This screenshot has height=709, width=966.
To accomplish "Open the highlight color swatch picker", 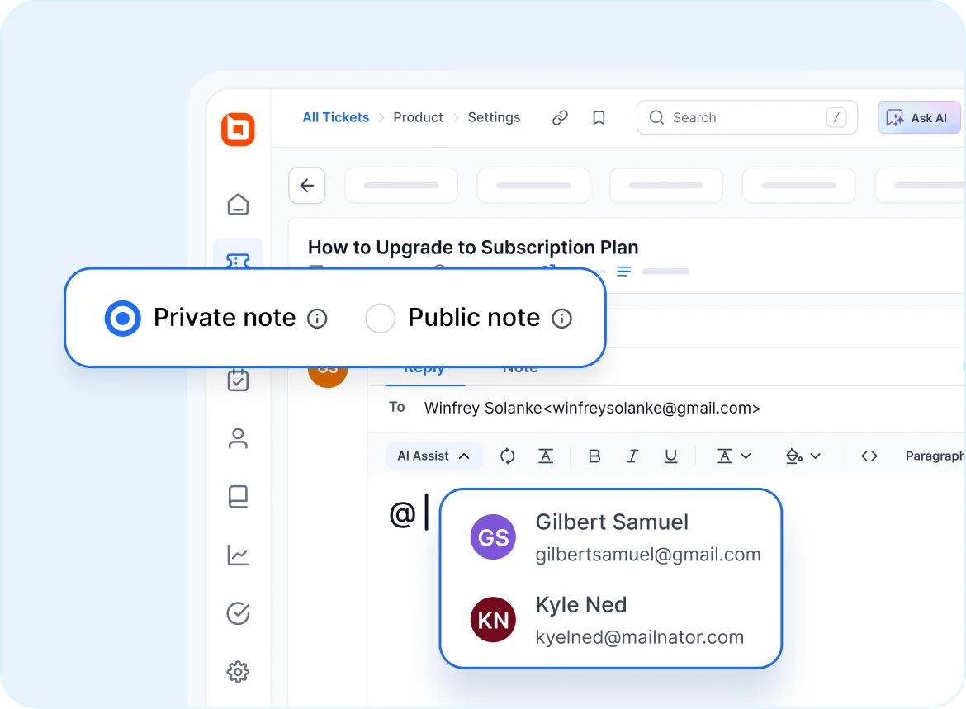I will click(803, 456).
